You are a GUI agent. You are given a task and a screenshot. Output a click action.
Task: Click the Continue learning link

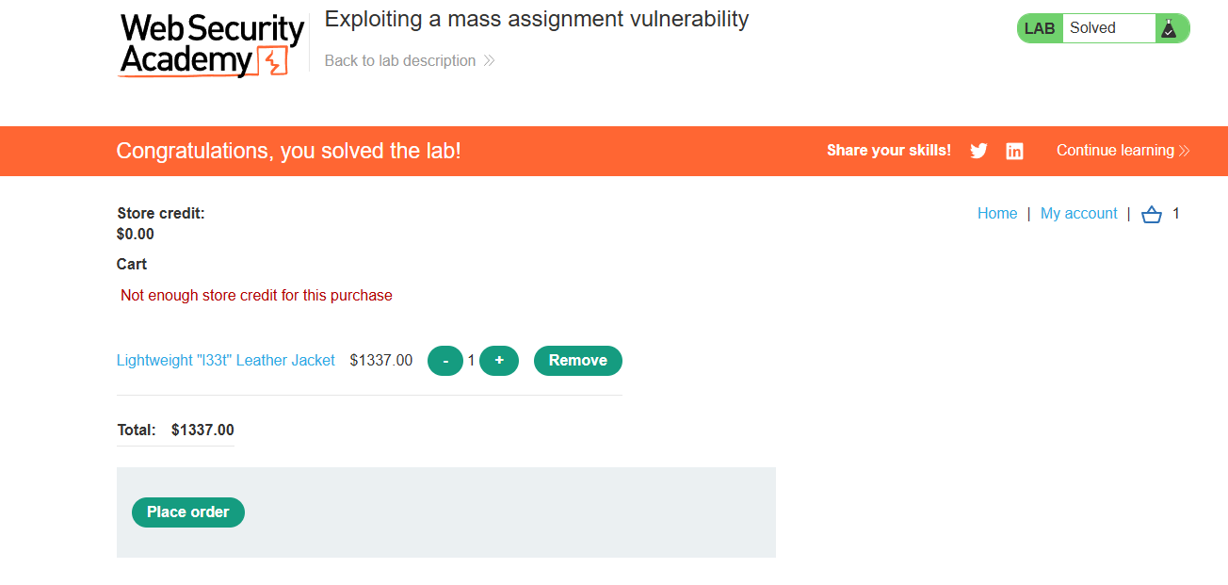point(1114,151)
